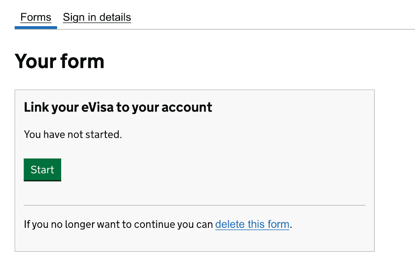Click the "Your form" page heading
415x260 pixels.
pyautogui.click(x=60, y=62)
